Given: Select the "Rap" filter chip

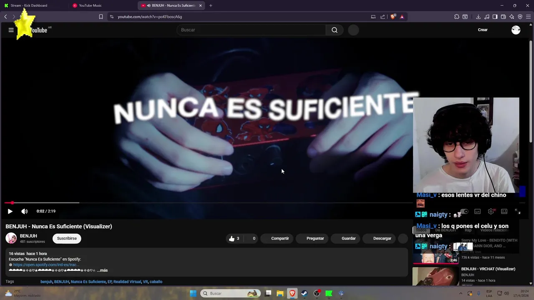Looking at the screenshot, I should pyautogui.click(x=468, y=230).
